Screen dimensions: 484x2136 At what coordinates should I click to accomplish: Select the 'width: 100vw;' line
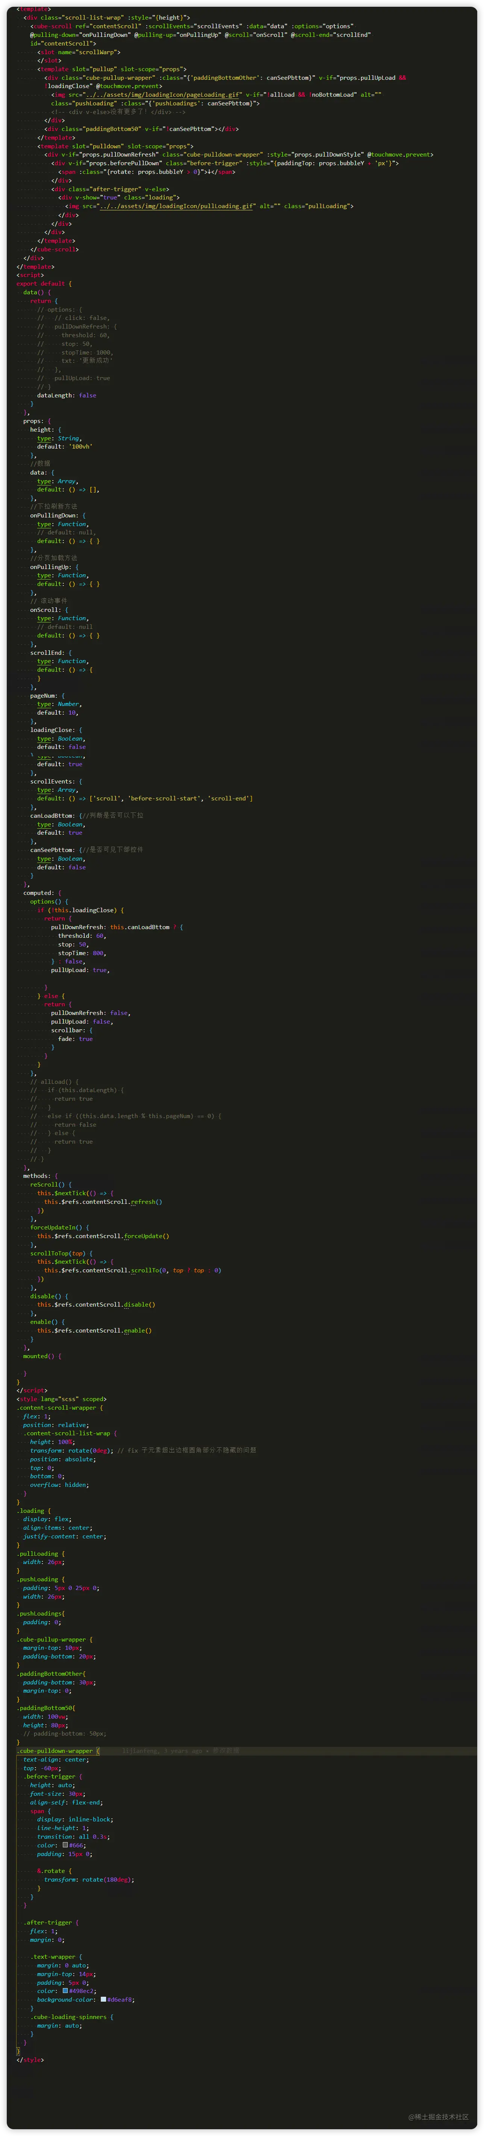pos(46,1716)
